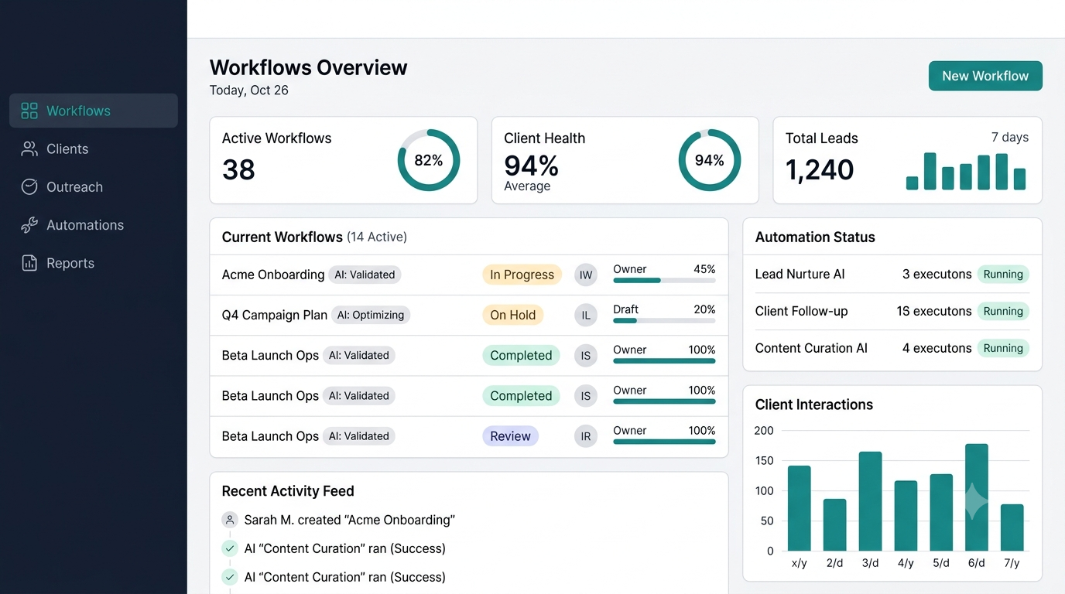
Task: Click the x/y bar in Client Interactions
Action: tap(800, 508)
